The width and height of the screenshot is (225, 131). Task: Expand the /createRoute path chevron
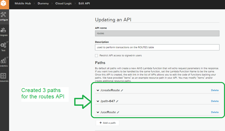[x=98, y=90]
